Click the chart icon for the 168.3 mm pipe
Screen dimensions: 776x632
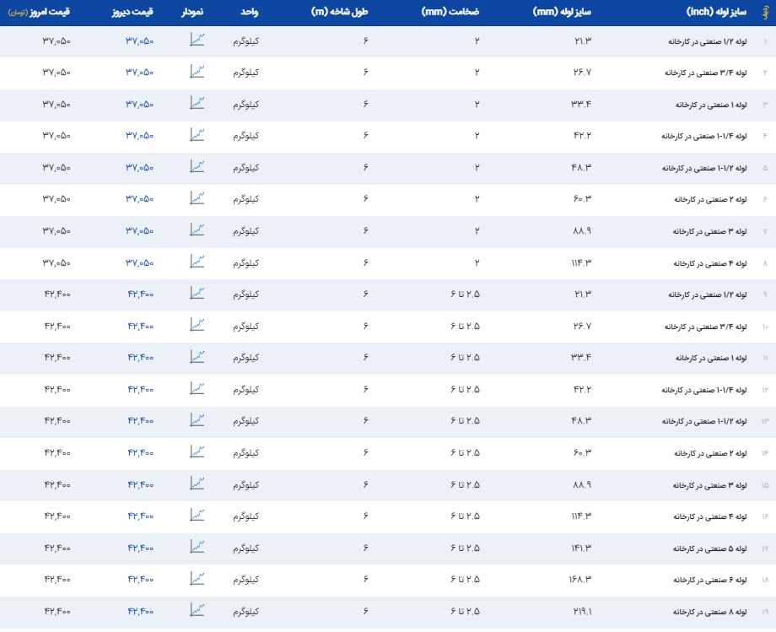(197, 578)
